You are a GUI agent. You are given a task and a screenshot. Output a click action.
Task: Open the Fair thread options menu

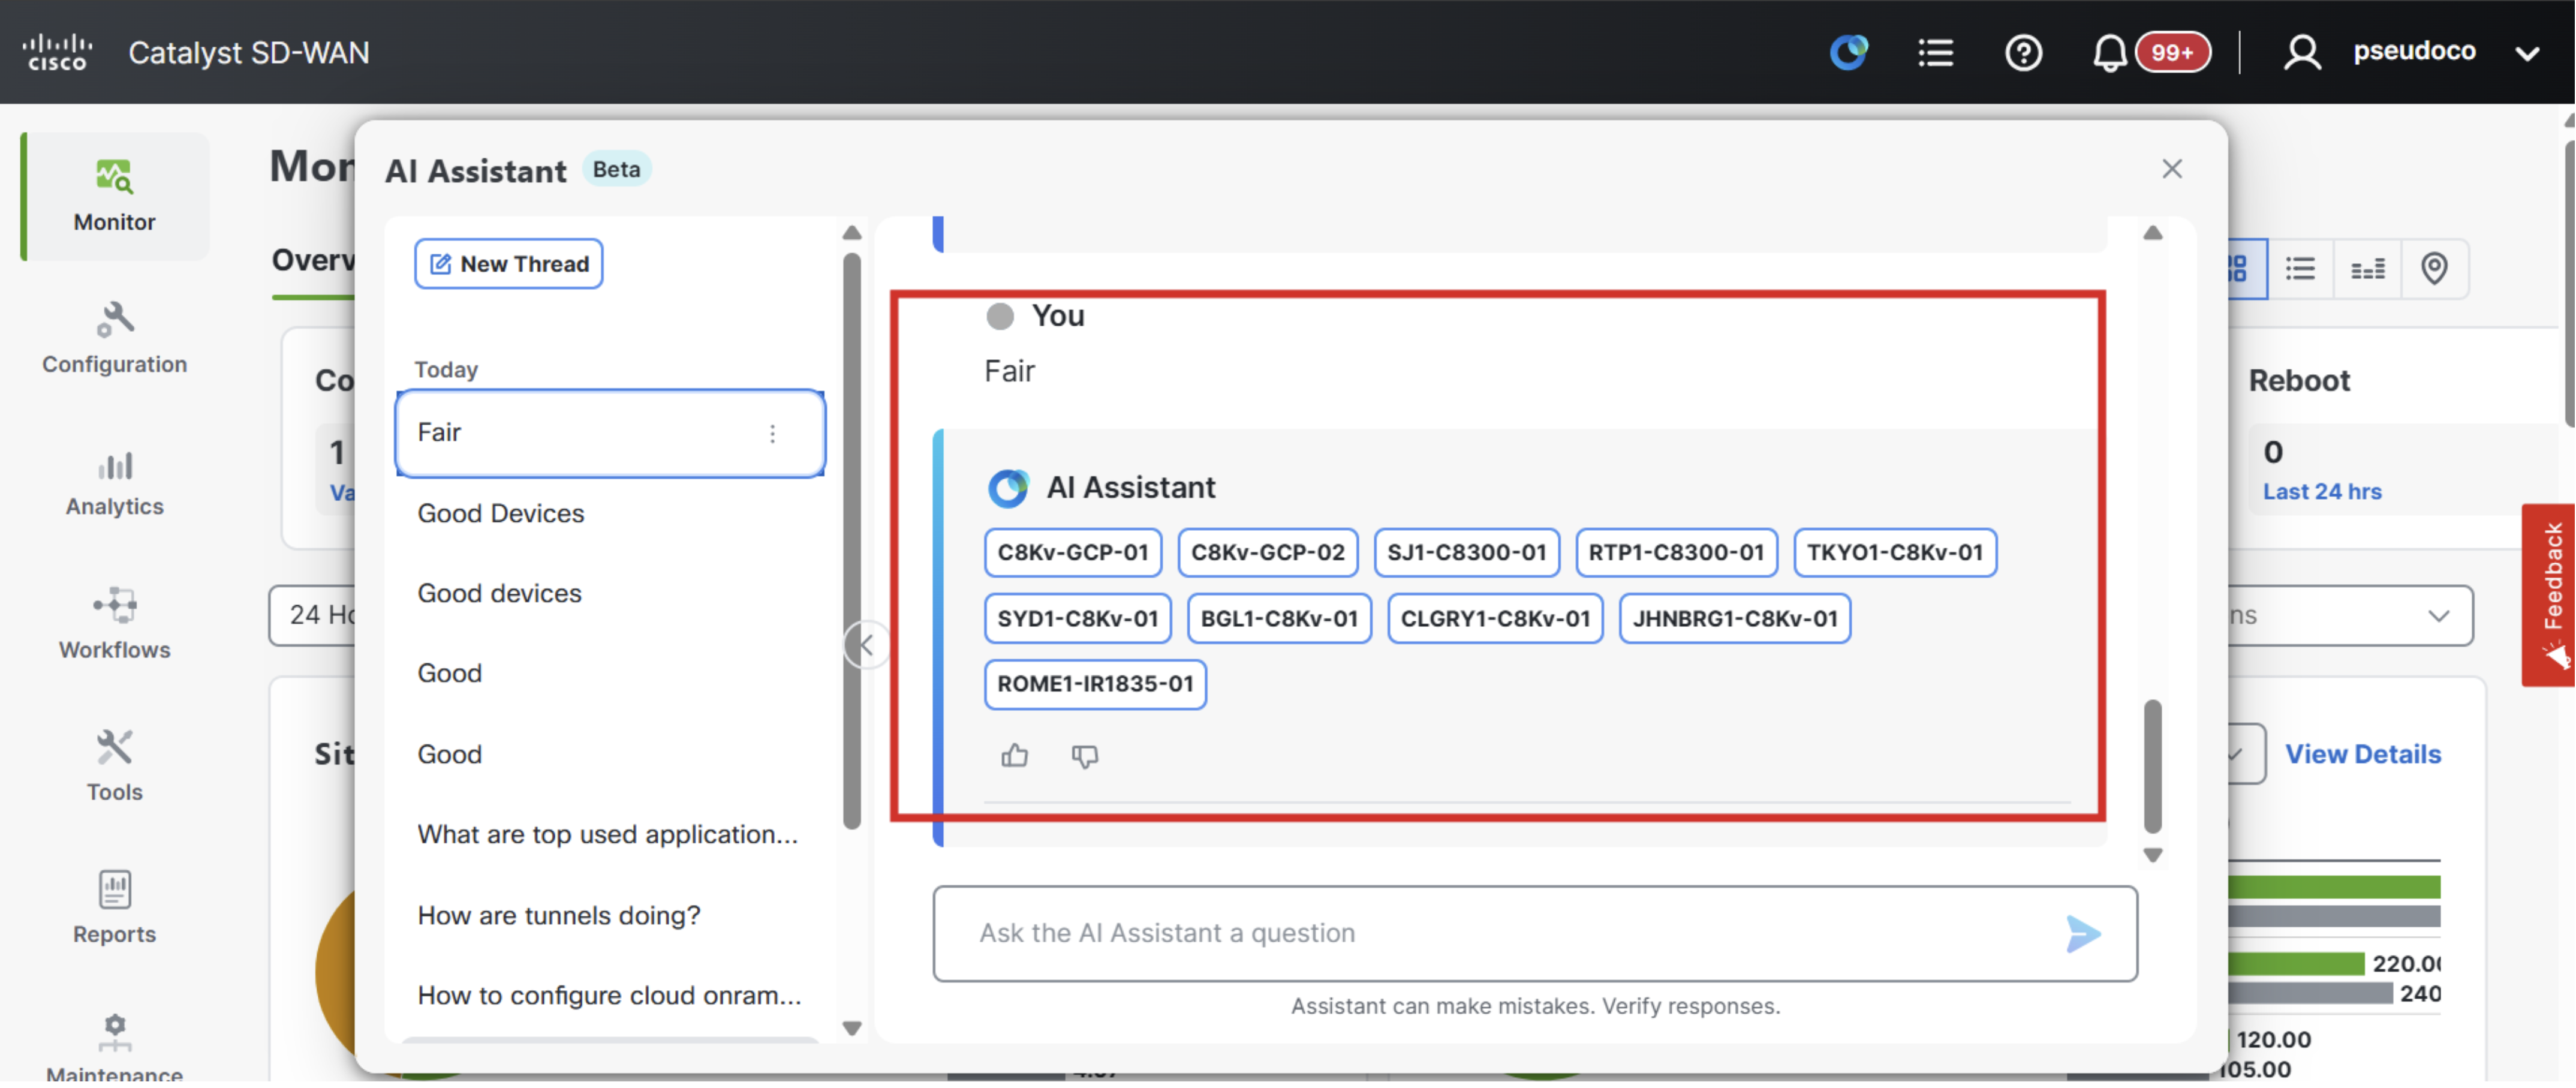click(x=772, y=434)
